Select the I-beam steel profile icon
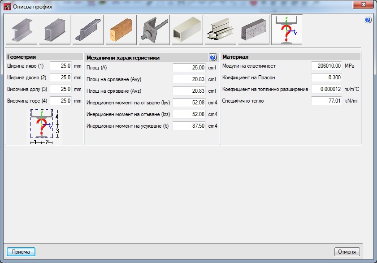 22,30
